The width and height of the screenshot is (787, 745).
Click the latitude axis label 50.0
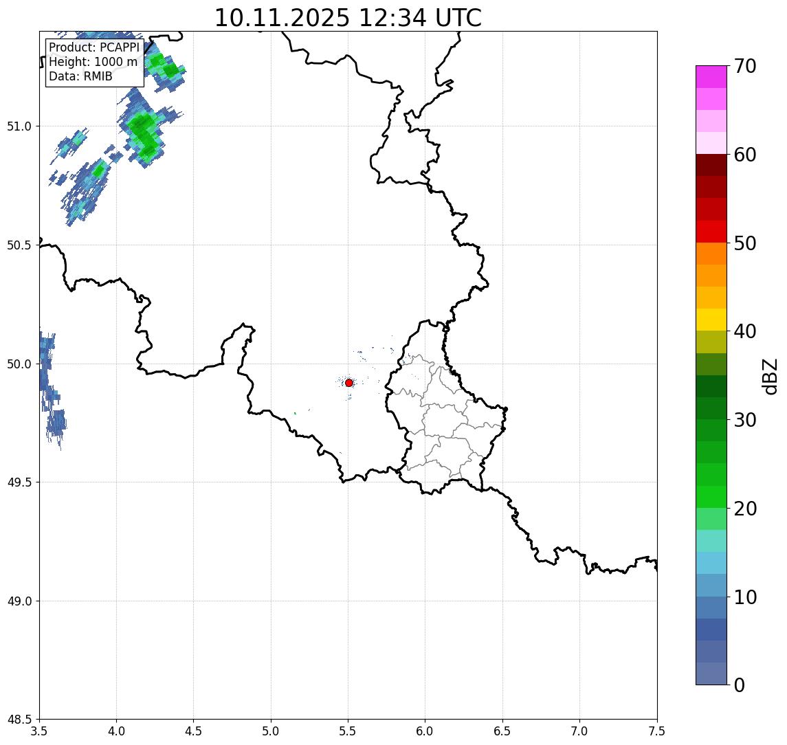click(x=19, y=364)
